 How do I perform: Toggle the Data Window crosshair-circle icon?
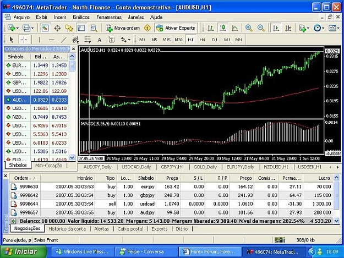[57, 28]
